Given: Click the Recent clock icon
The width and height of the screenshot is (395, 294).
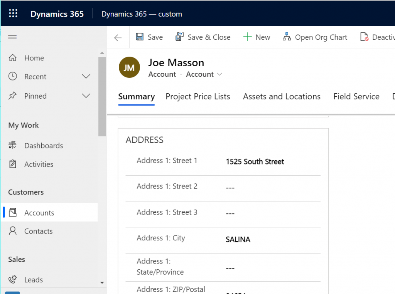Looking at the screenshot, I should click(x=13, y=76).
